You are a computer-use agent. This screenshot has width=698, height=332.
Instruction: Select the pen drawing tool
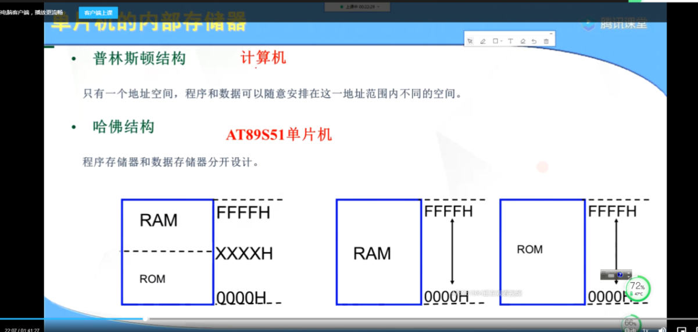pyautogui.click(x=482, y=41)
